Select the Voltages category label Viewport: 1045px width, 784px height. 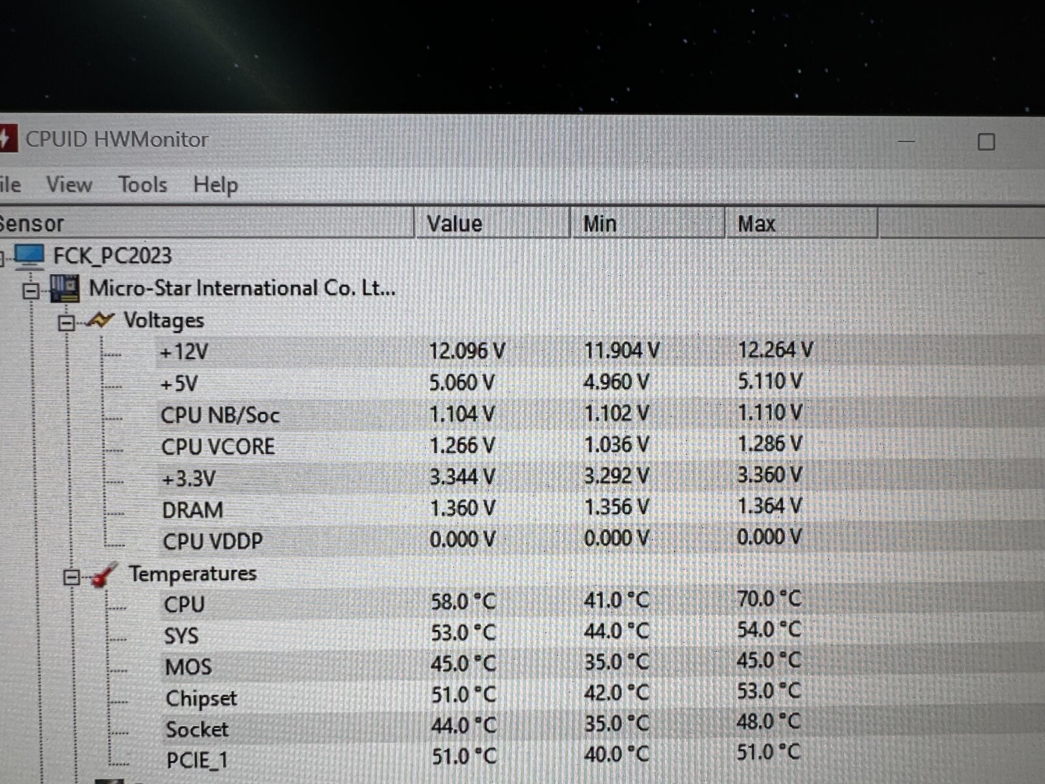164,321
